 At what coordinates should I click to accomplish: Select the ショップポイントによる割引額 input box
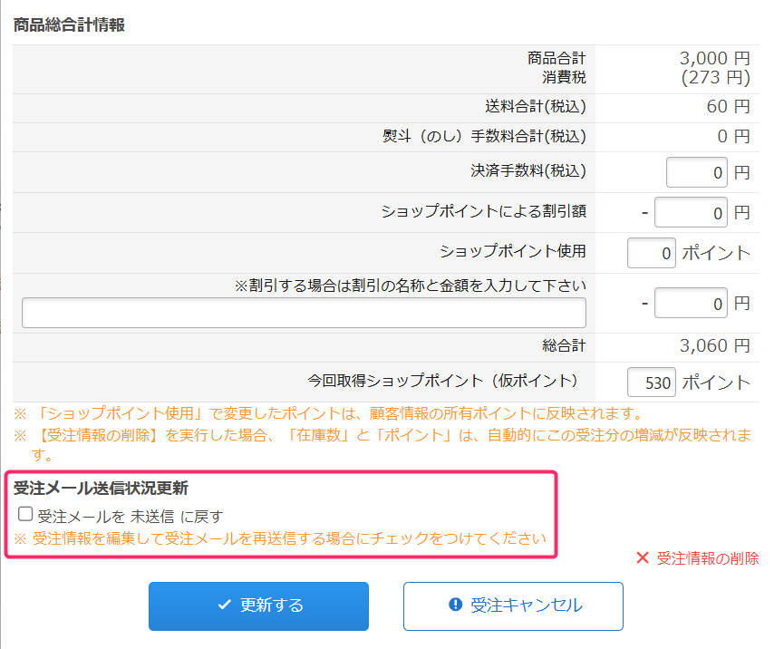pos(691,213)
